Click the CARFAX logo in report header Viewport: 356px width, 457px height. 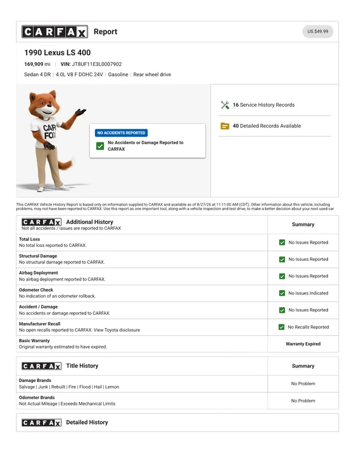tap(54, 32)
